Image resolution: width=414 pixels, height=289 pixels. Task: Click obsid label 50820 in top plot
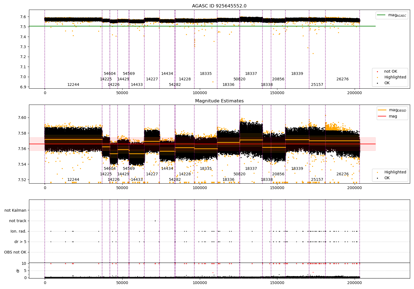[240, 79]
